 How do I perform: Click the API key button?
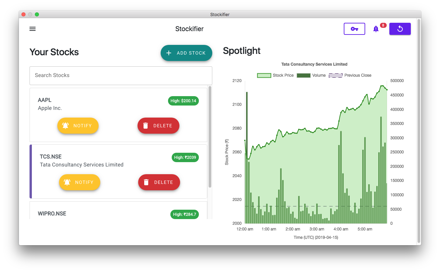point(354,29)
